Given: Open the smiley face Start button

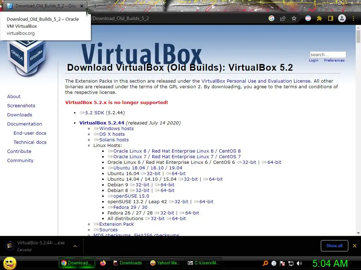Looking at the screenshot, I should pos(10,263).
